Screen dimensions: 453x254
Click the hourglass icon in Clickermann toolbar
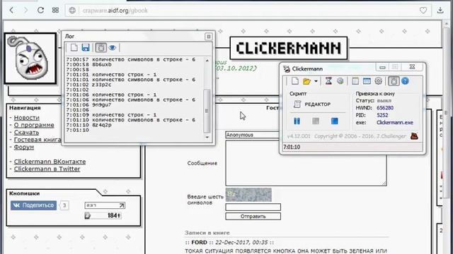tap(328, 81)
